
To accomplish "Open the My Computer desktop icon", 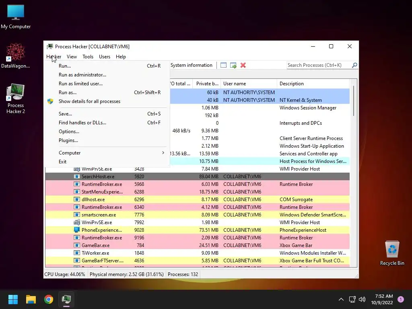I will click(x=16, y=16).
